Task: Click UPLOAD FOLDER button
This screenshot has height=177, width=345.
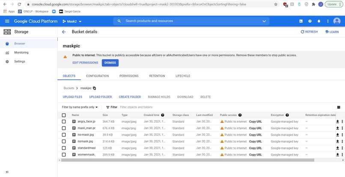Action: (101, 97)
